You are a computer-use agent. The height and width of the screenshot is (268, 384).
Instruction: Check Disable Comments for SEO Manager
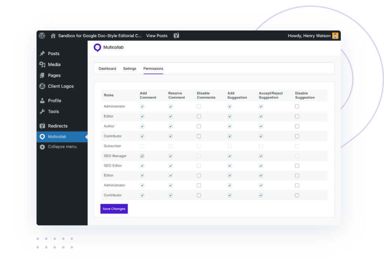pyautogui.click(x=199, y=156)
